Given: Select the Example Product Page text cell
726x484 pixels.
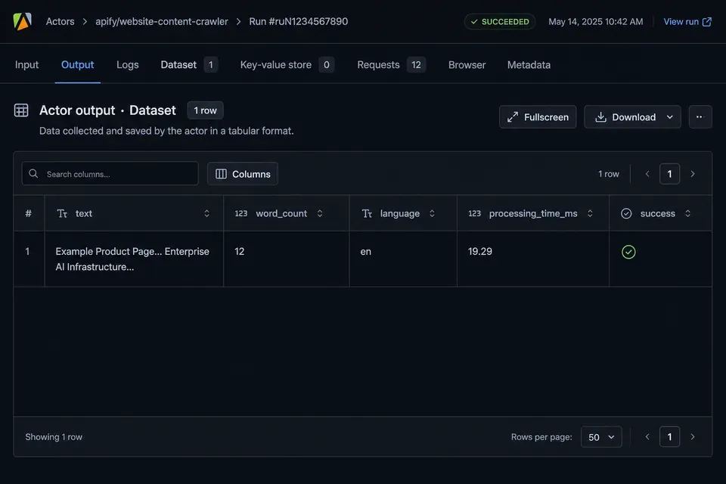Looking at the screenshot, I should tap(132, 259).
